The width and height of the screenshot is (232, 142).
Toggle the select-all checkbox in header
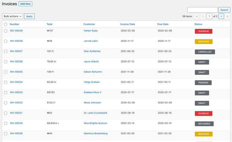coord(6,24)
